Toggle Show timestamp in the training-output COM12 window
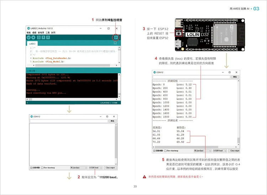267x195 pixels. tap(165, 151)
